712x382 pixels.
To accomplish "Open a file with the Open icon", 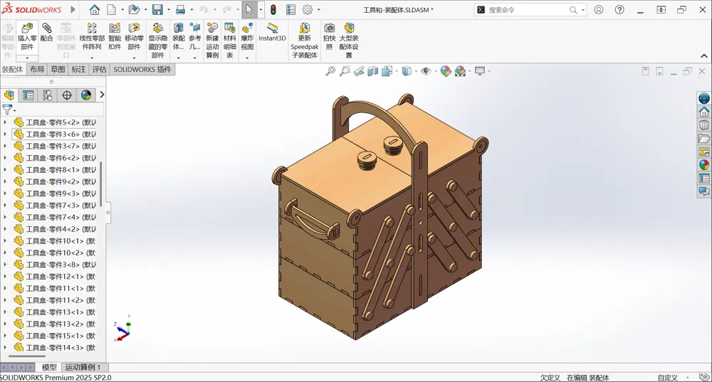I will [134, 9].
